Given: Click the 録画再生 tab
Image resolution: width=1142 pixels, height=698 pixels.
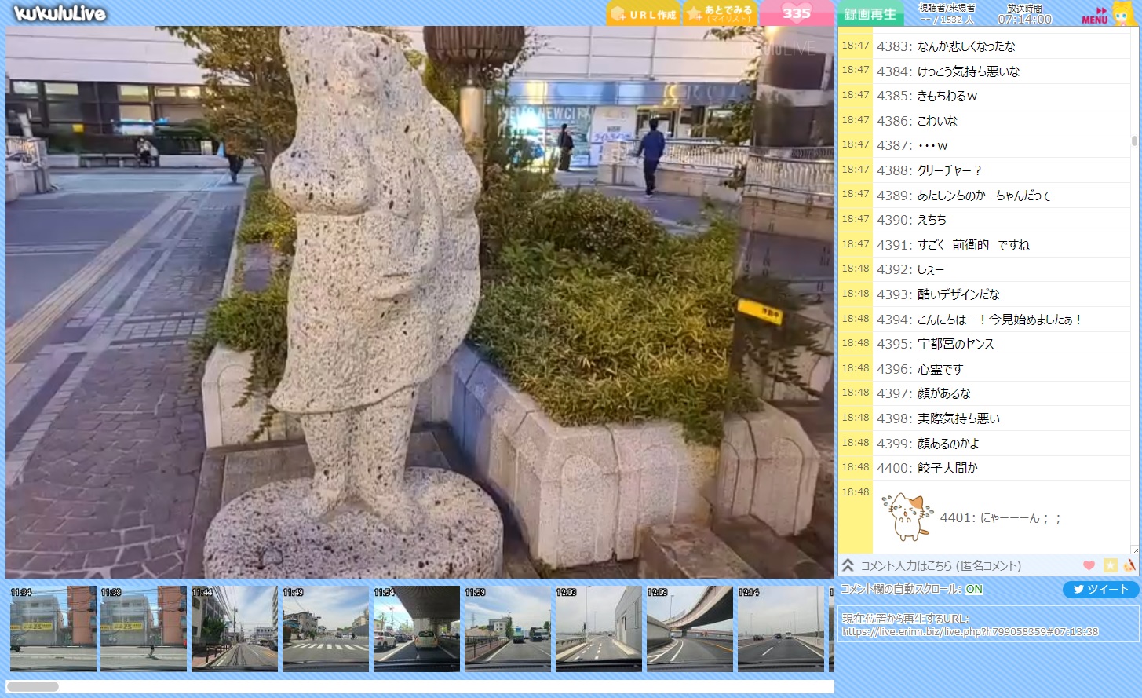Looking at the screenshot, I should pos(870,14).
